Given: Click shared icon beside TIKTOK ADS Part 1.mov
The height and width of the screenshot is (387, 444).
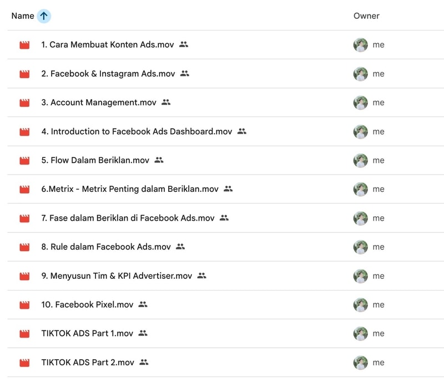Looking at the screenshot, I should (x=143, y=333).
